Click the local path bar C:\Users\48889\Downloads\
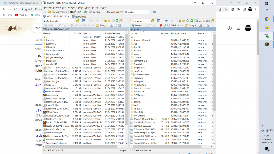The image size is (274, 154). pyautogui.click(x=85, y=29)
